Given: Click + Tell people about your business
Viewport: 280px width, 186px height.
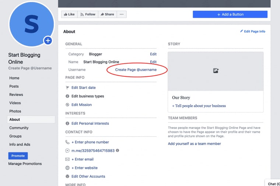Looking at the screenshot, I should (199, 106).
